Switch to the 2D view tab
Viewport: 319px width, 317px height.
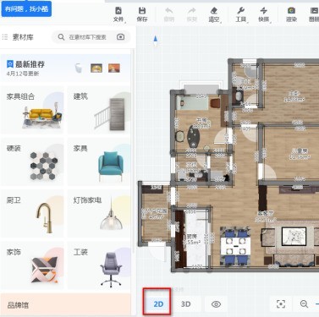pos(158,304)
